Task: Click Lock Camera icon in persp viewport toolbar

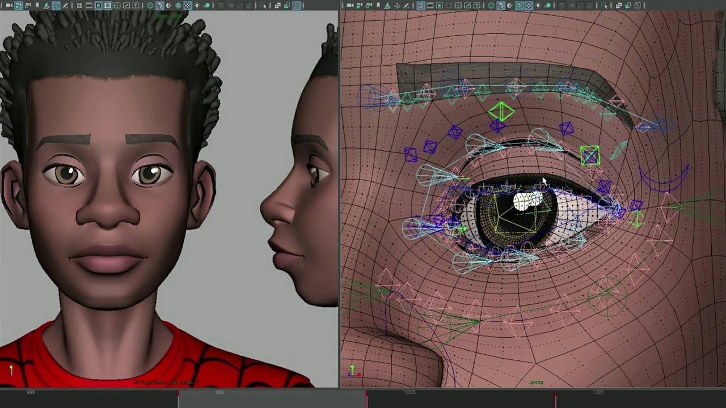Action: click(x=359, y=6)
